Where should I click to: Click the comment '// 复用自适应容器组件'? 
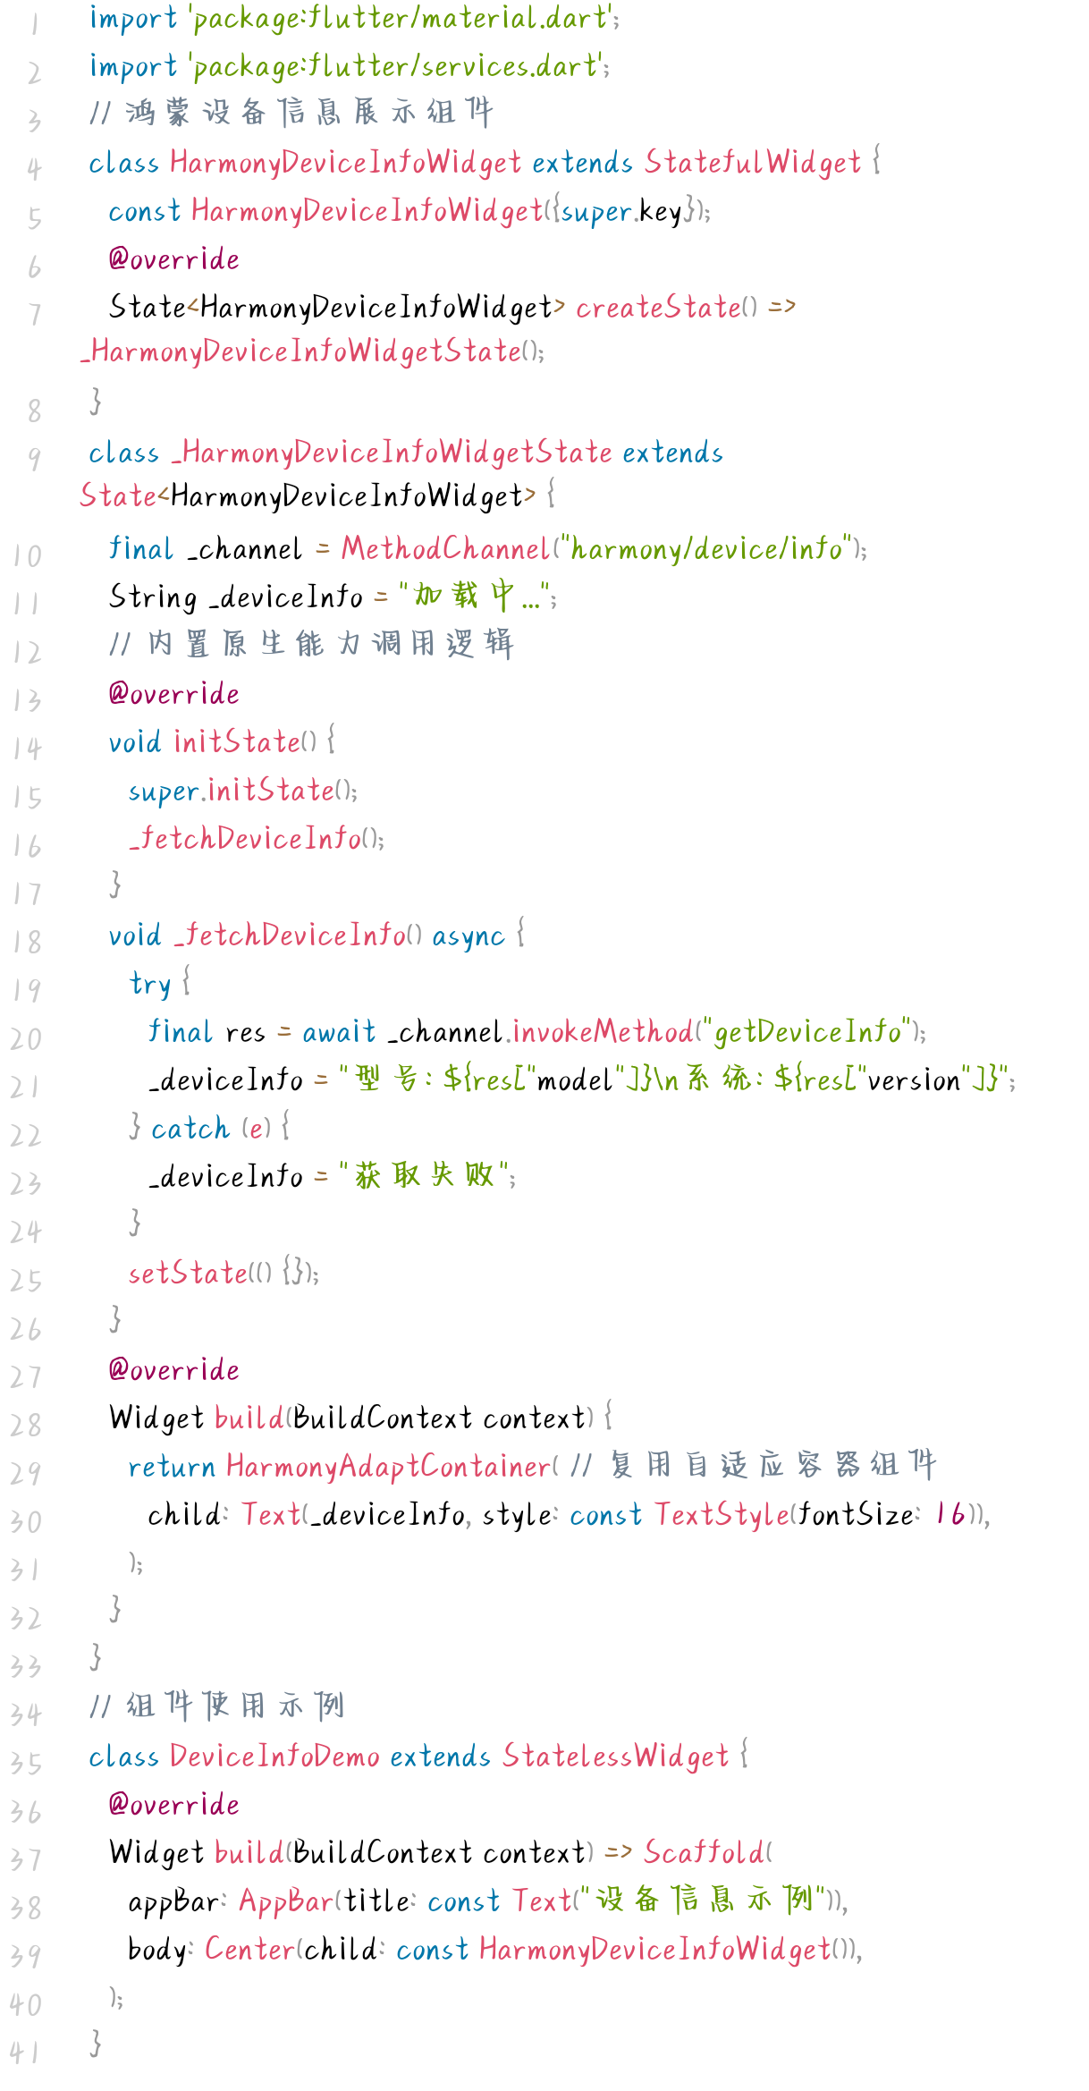[753, 1466]
